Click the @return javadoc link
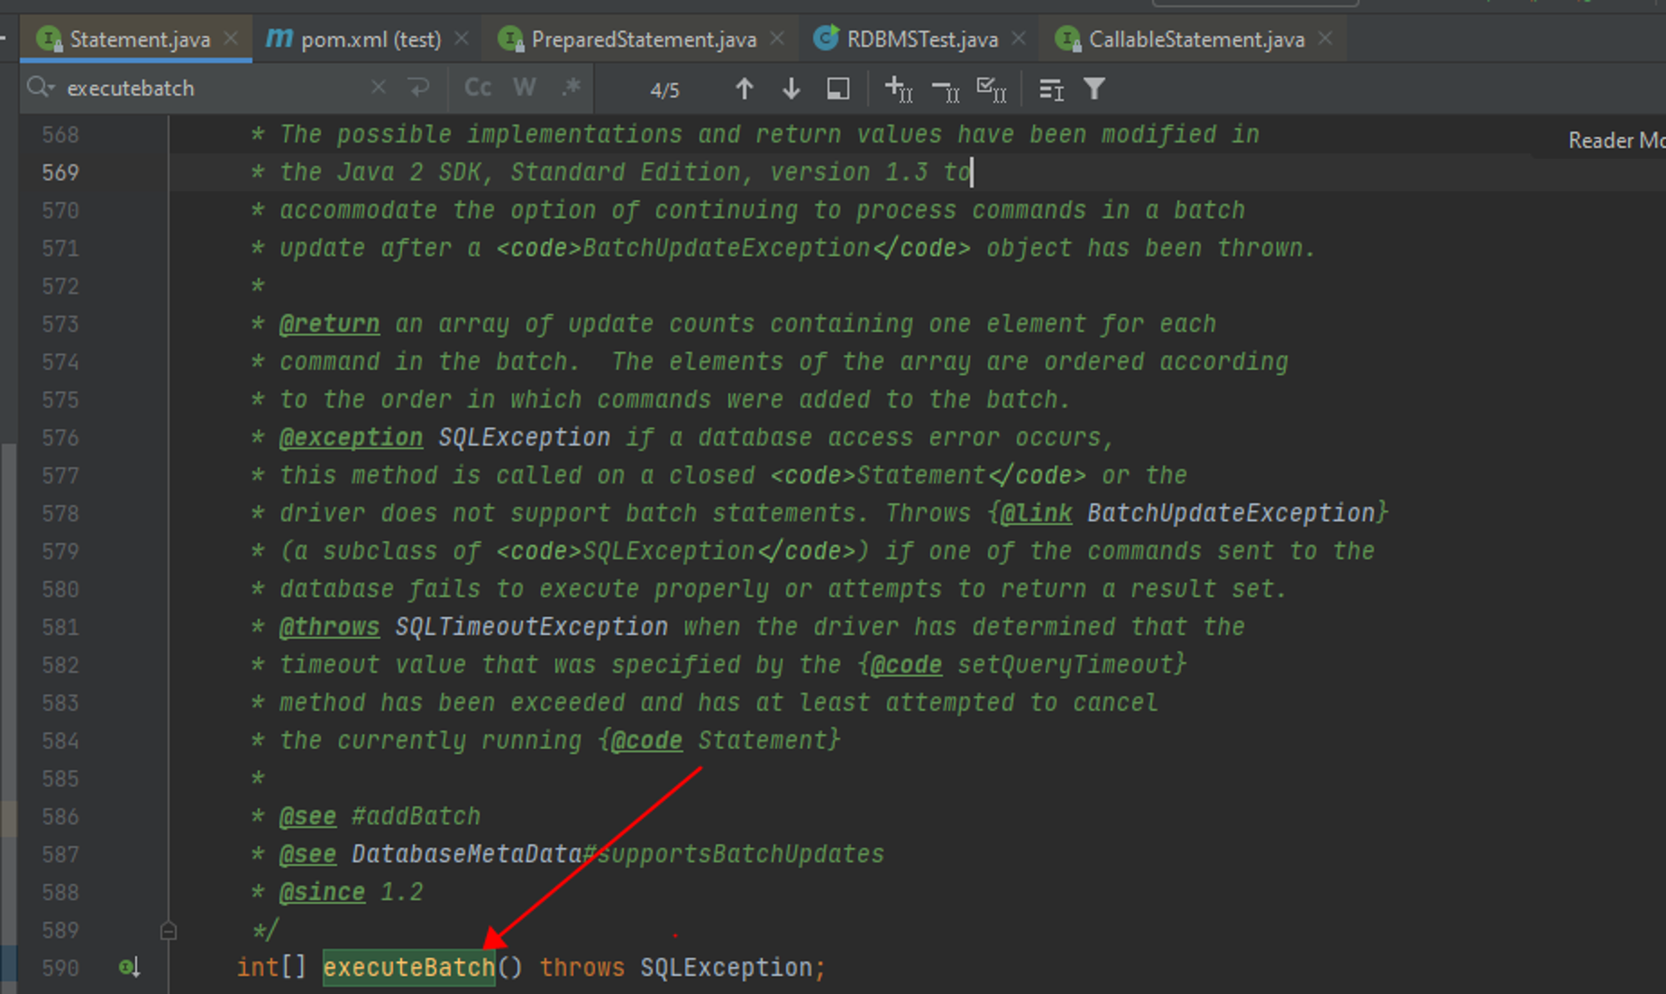1666x994 pixels. coord(329,323)
